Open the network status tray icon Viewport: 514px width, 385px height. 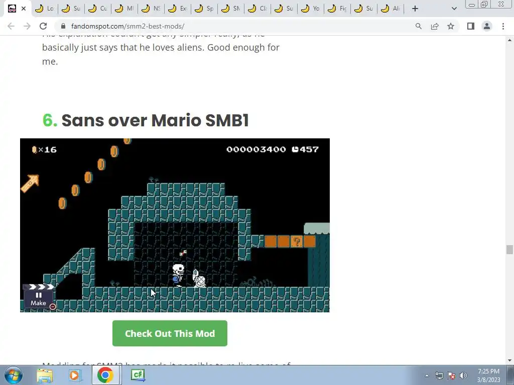click(439, 375)
